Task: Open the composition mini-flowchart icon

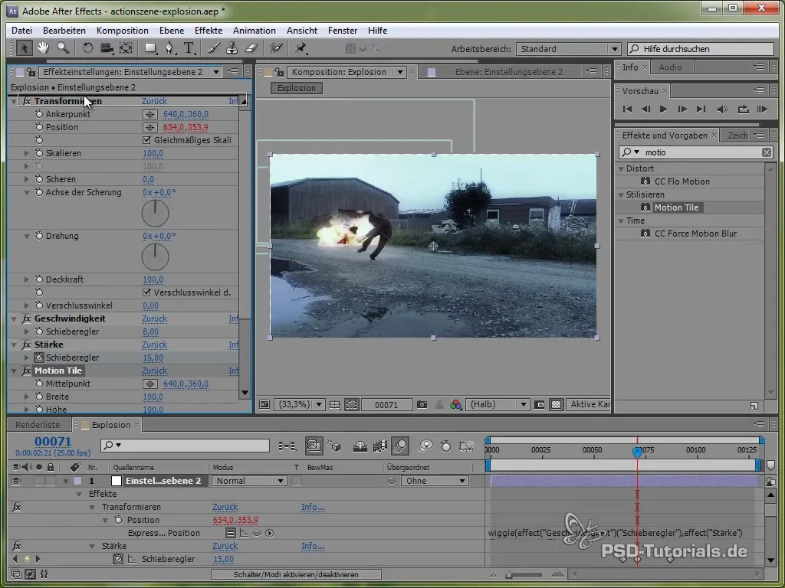Action: coord(287,446)
